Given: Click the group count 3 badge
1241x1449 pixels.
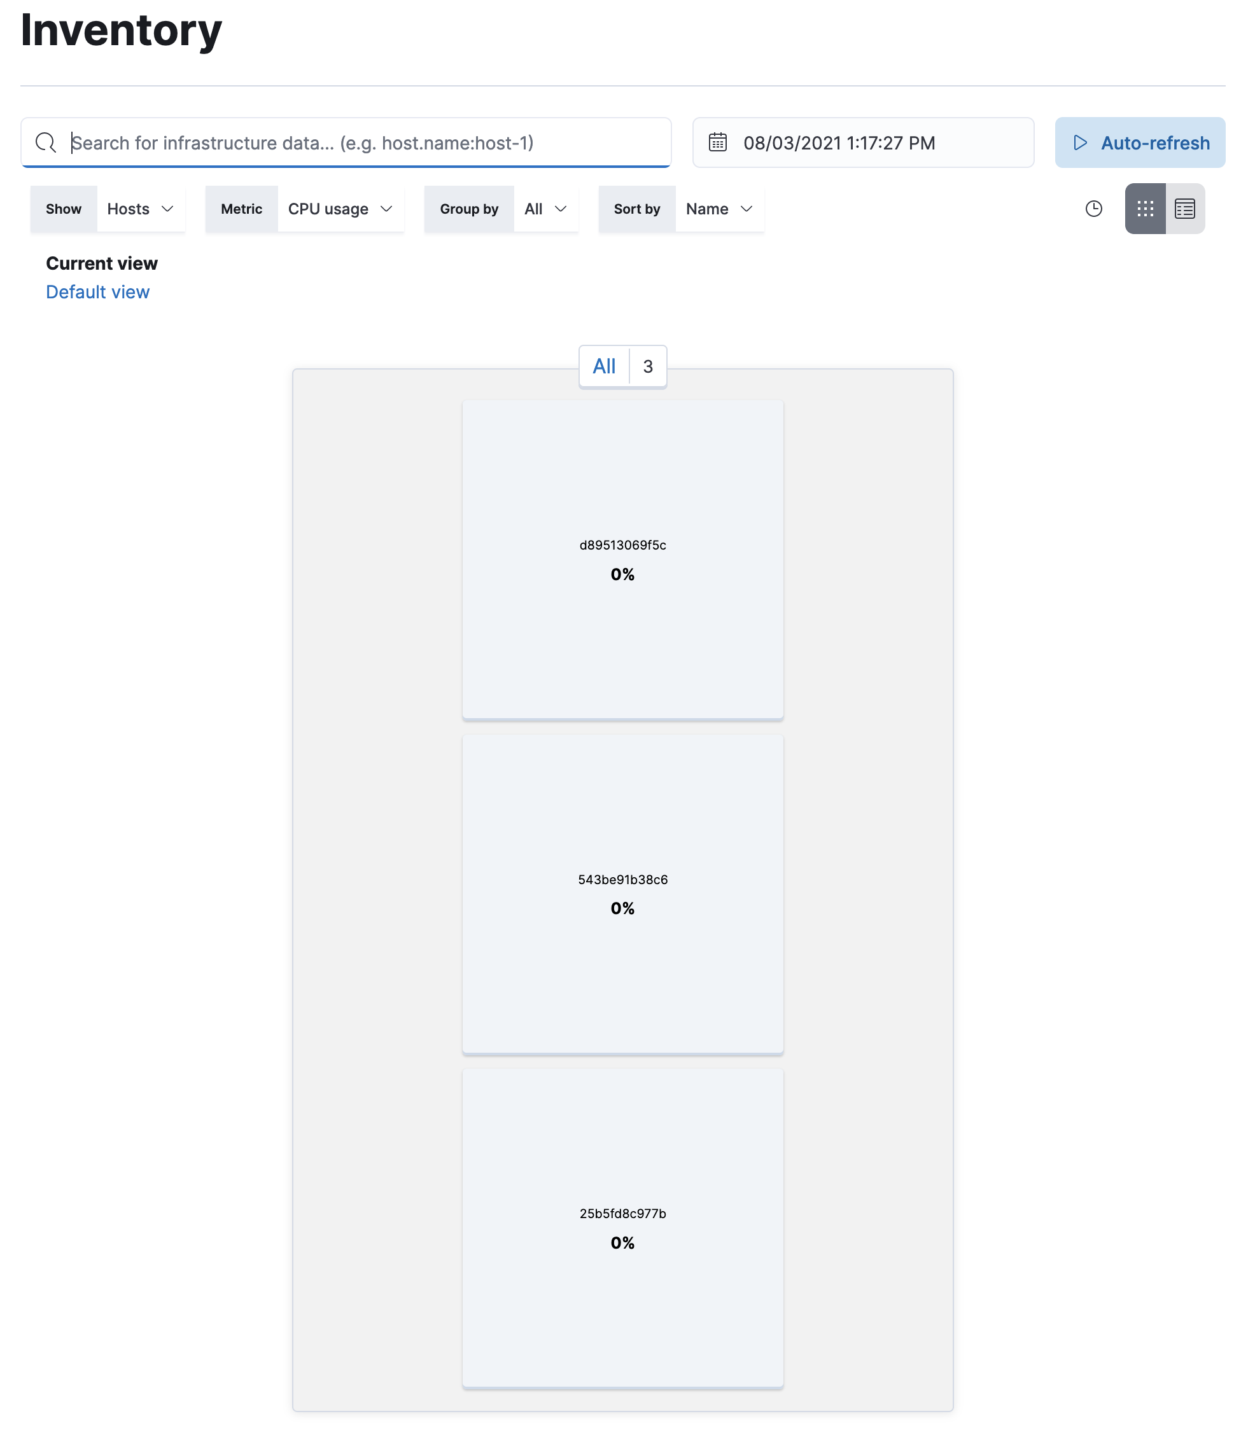Looking at the screenshot, I should (648, 366).
